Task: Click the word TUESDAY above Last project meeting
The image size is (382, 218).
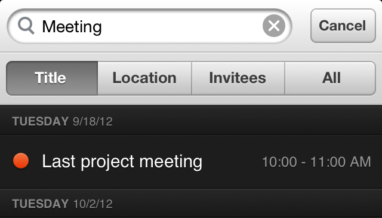Action: pyautogui.click(x=41, y=121)
